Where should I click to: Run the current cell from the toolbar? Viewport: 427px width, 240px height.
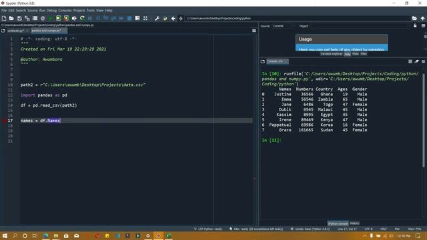tap(58, 18)
